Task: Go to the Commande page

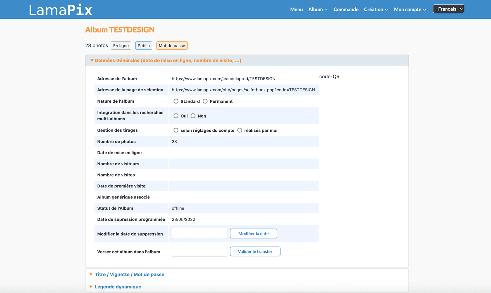Action: click(x=346, y=10)
